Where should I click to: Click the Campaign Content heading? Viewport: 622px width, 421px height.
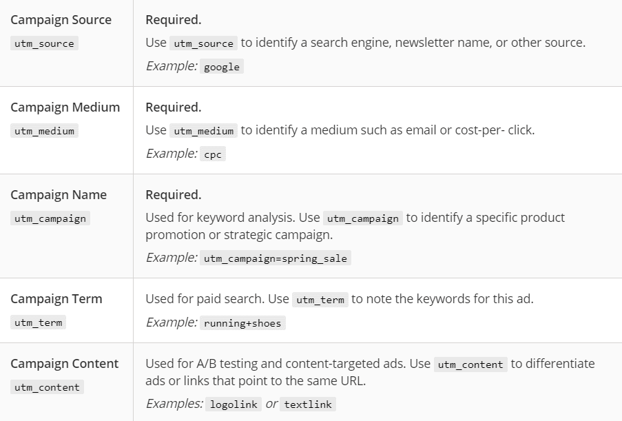tap(64, 363)
